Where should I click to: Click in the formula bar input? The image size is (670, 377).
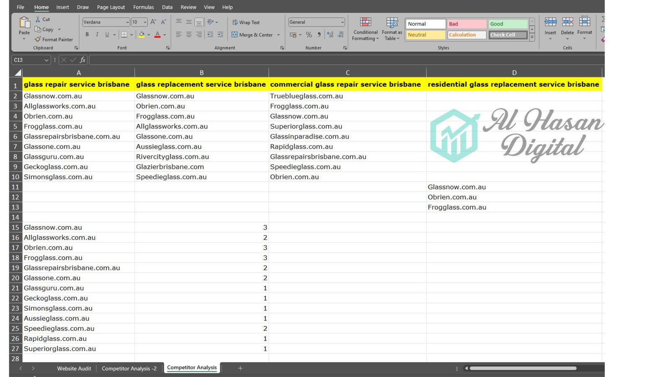[347, 60]
